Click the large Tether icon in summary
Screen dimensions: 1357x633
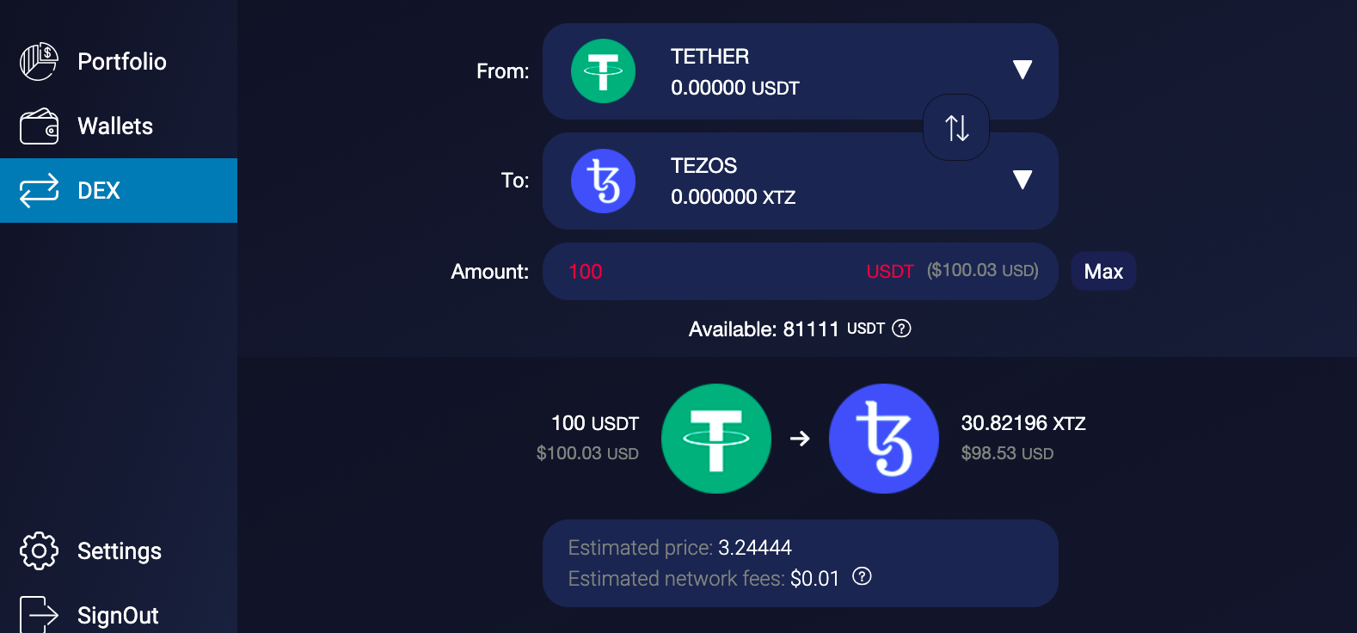pyautogui.click(x=715, y=439)
